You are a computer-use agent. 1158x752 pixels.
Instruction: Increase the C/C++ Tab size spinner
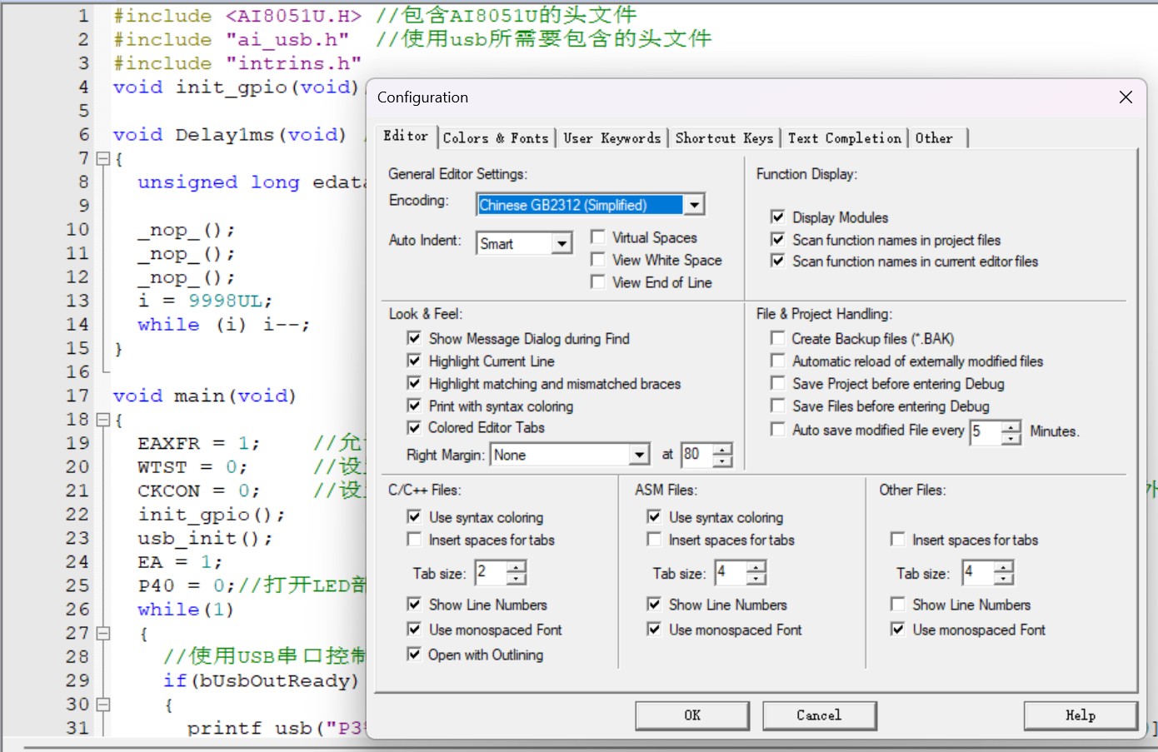[x=517, y=567]
